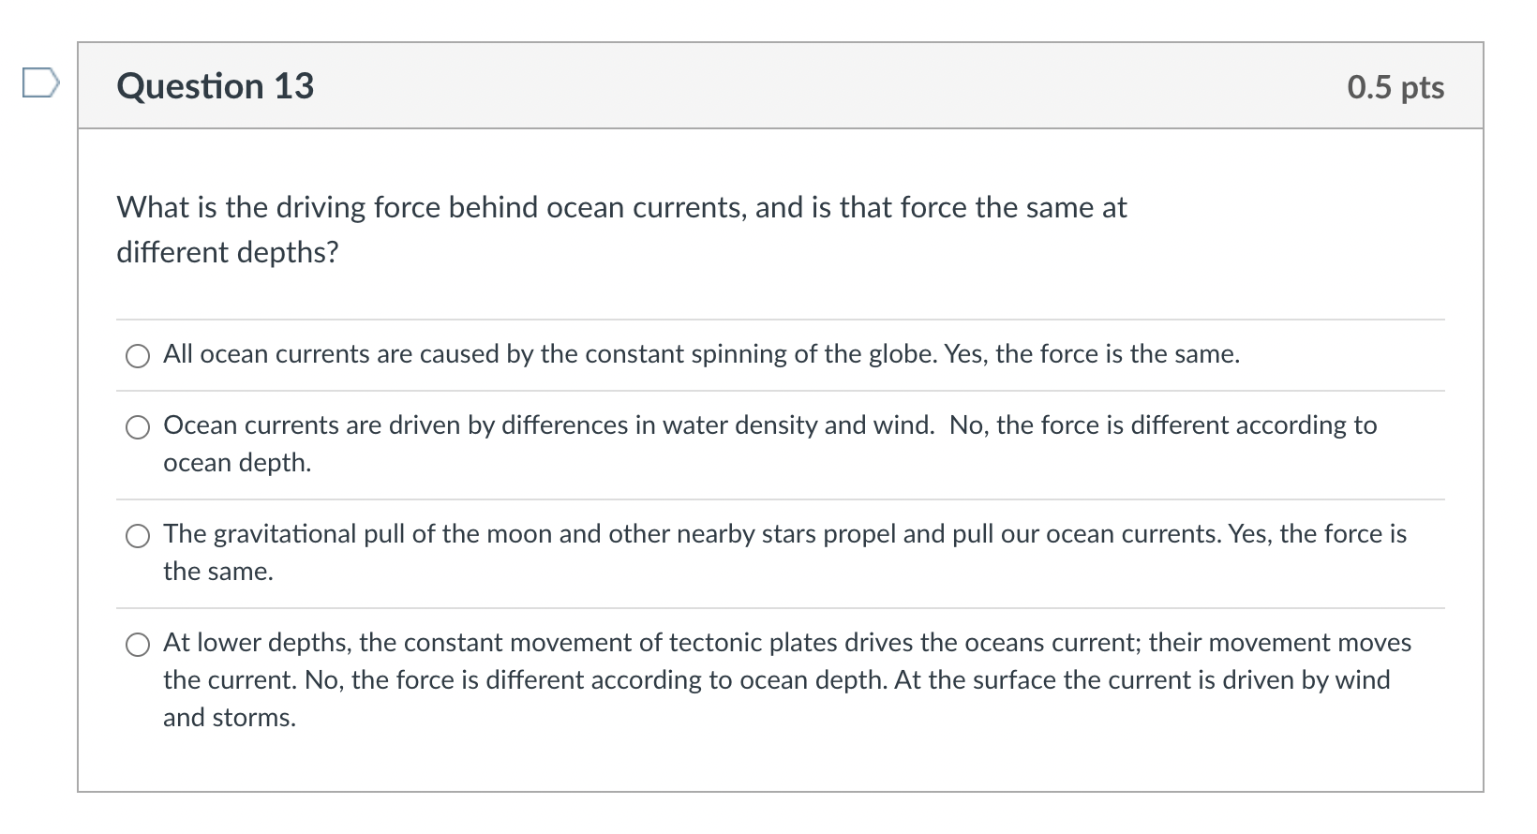
Task: Click the Question 13 header title
Action: (x=215, y=86)
